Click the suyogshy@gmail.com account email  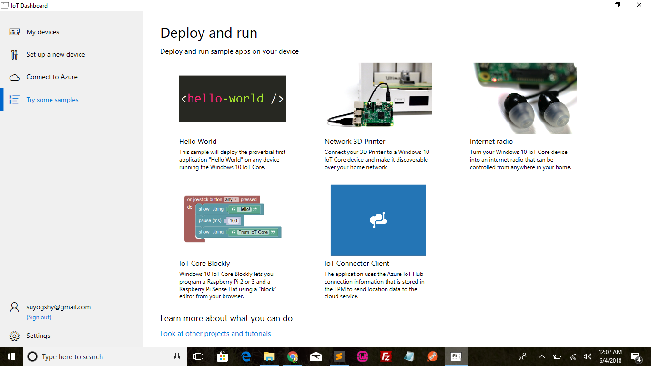59,307
